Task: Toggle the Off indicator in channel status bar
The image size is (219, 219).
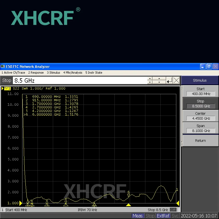Action: [x=173, y=210]
